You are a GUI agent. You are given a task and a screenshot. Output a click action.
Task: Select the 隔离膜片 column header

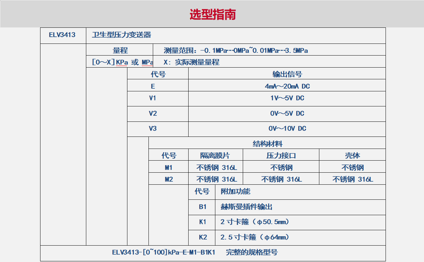tap(215, 156)
